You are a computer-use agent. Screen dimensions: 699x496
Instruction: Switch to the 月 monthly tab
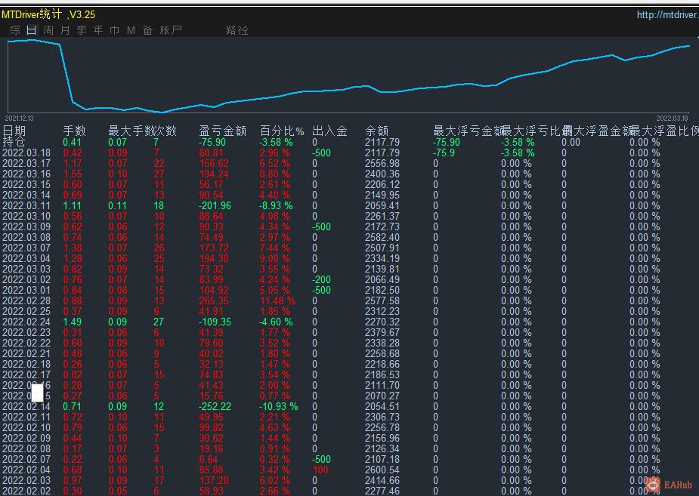pos(65,30)
